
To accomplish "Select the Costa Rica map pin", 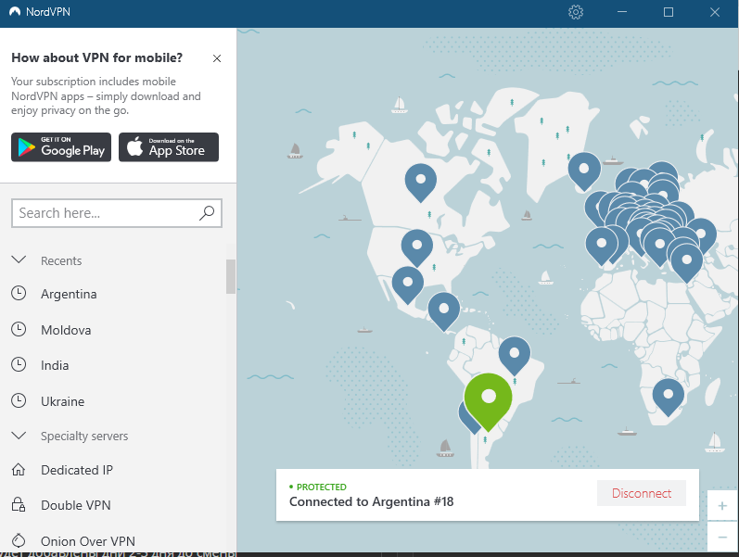I will pos(443,311).
